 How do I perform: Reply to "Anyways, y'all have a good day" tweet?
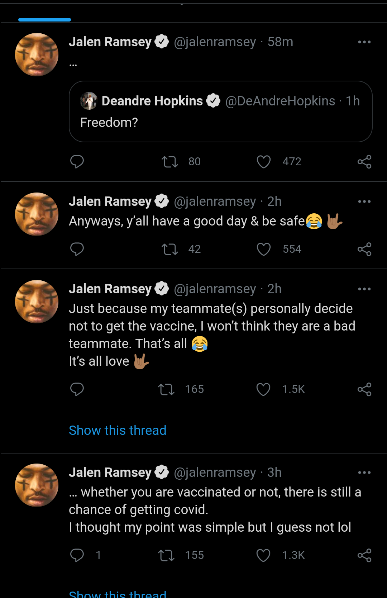[x=77, y=249]
